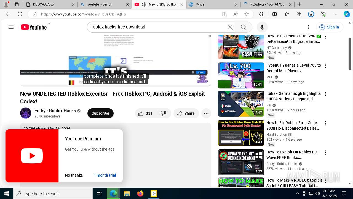This screenshot has height=199, width=353.
Task: Open Edge settings and more menu
Action: point(335,14)
